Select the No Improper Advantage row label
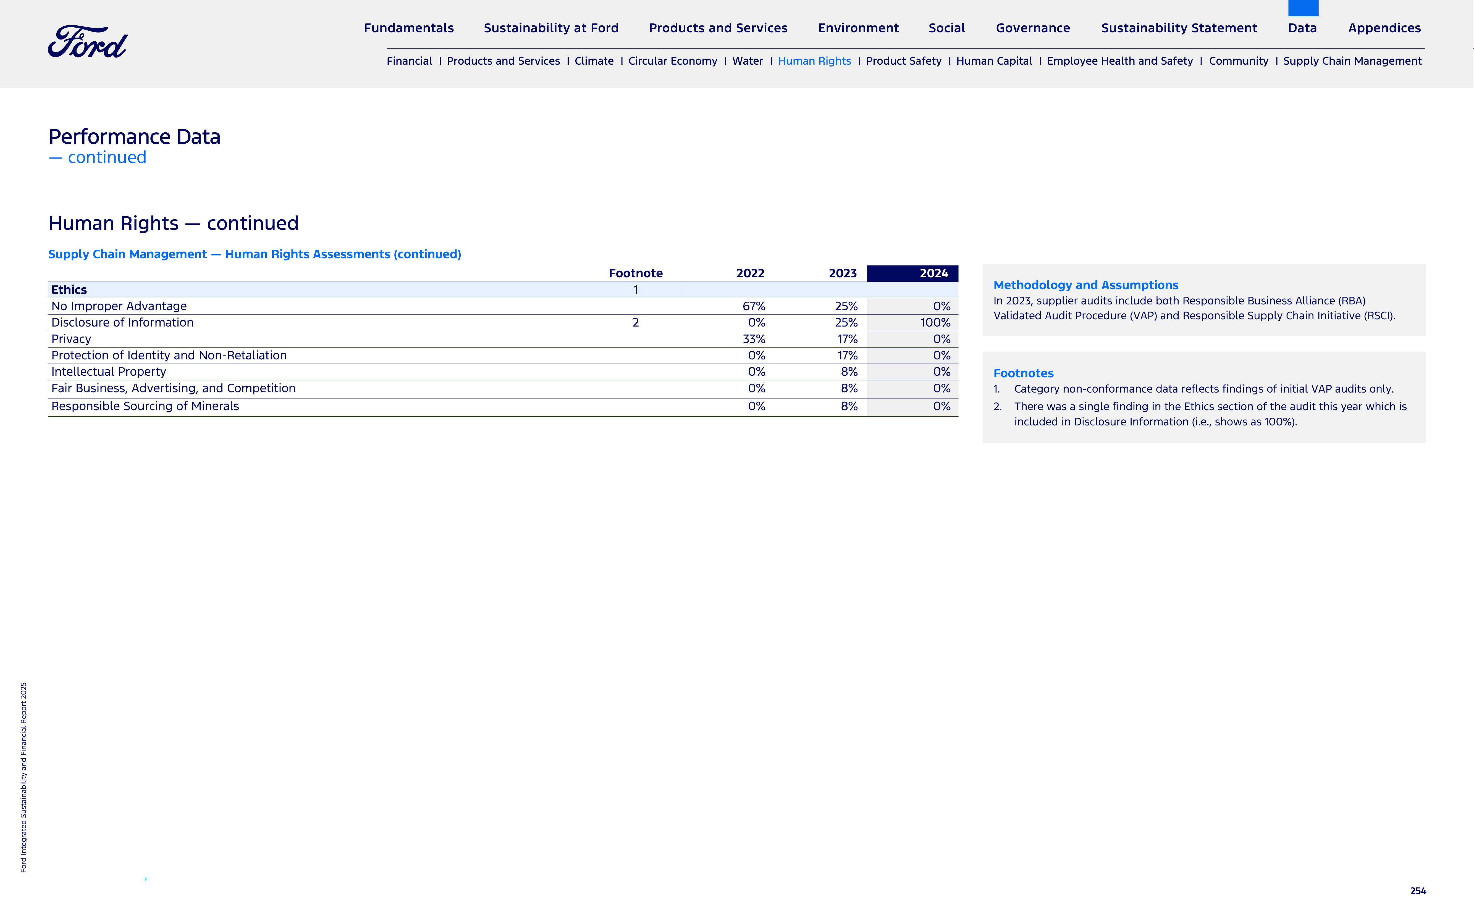 point(119,306)
